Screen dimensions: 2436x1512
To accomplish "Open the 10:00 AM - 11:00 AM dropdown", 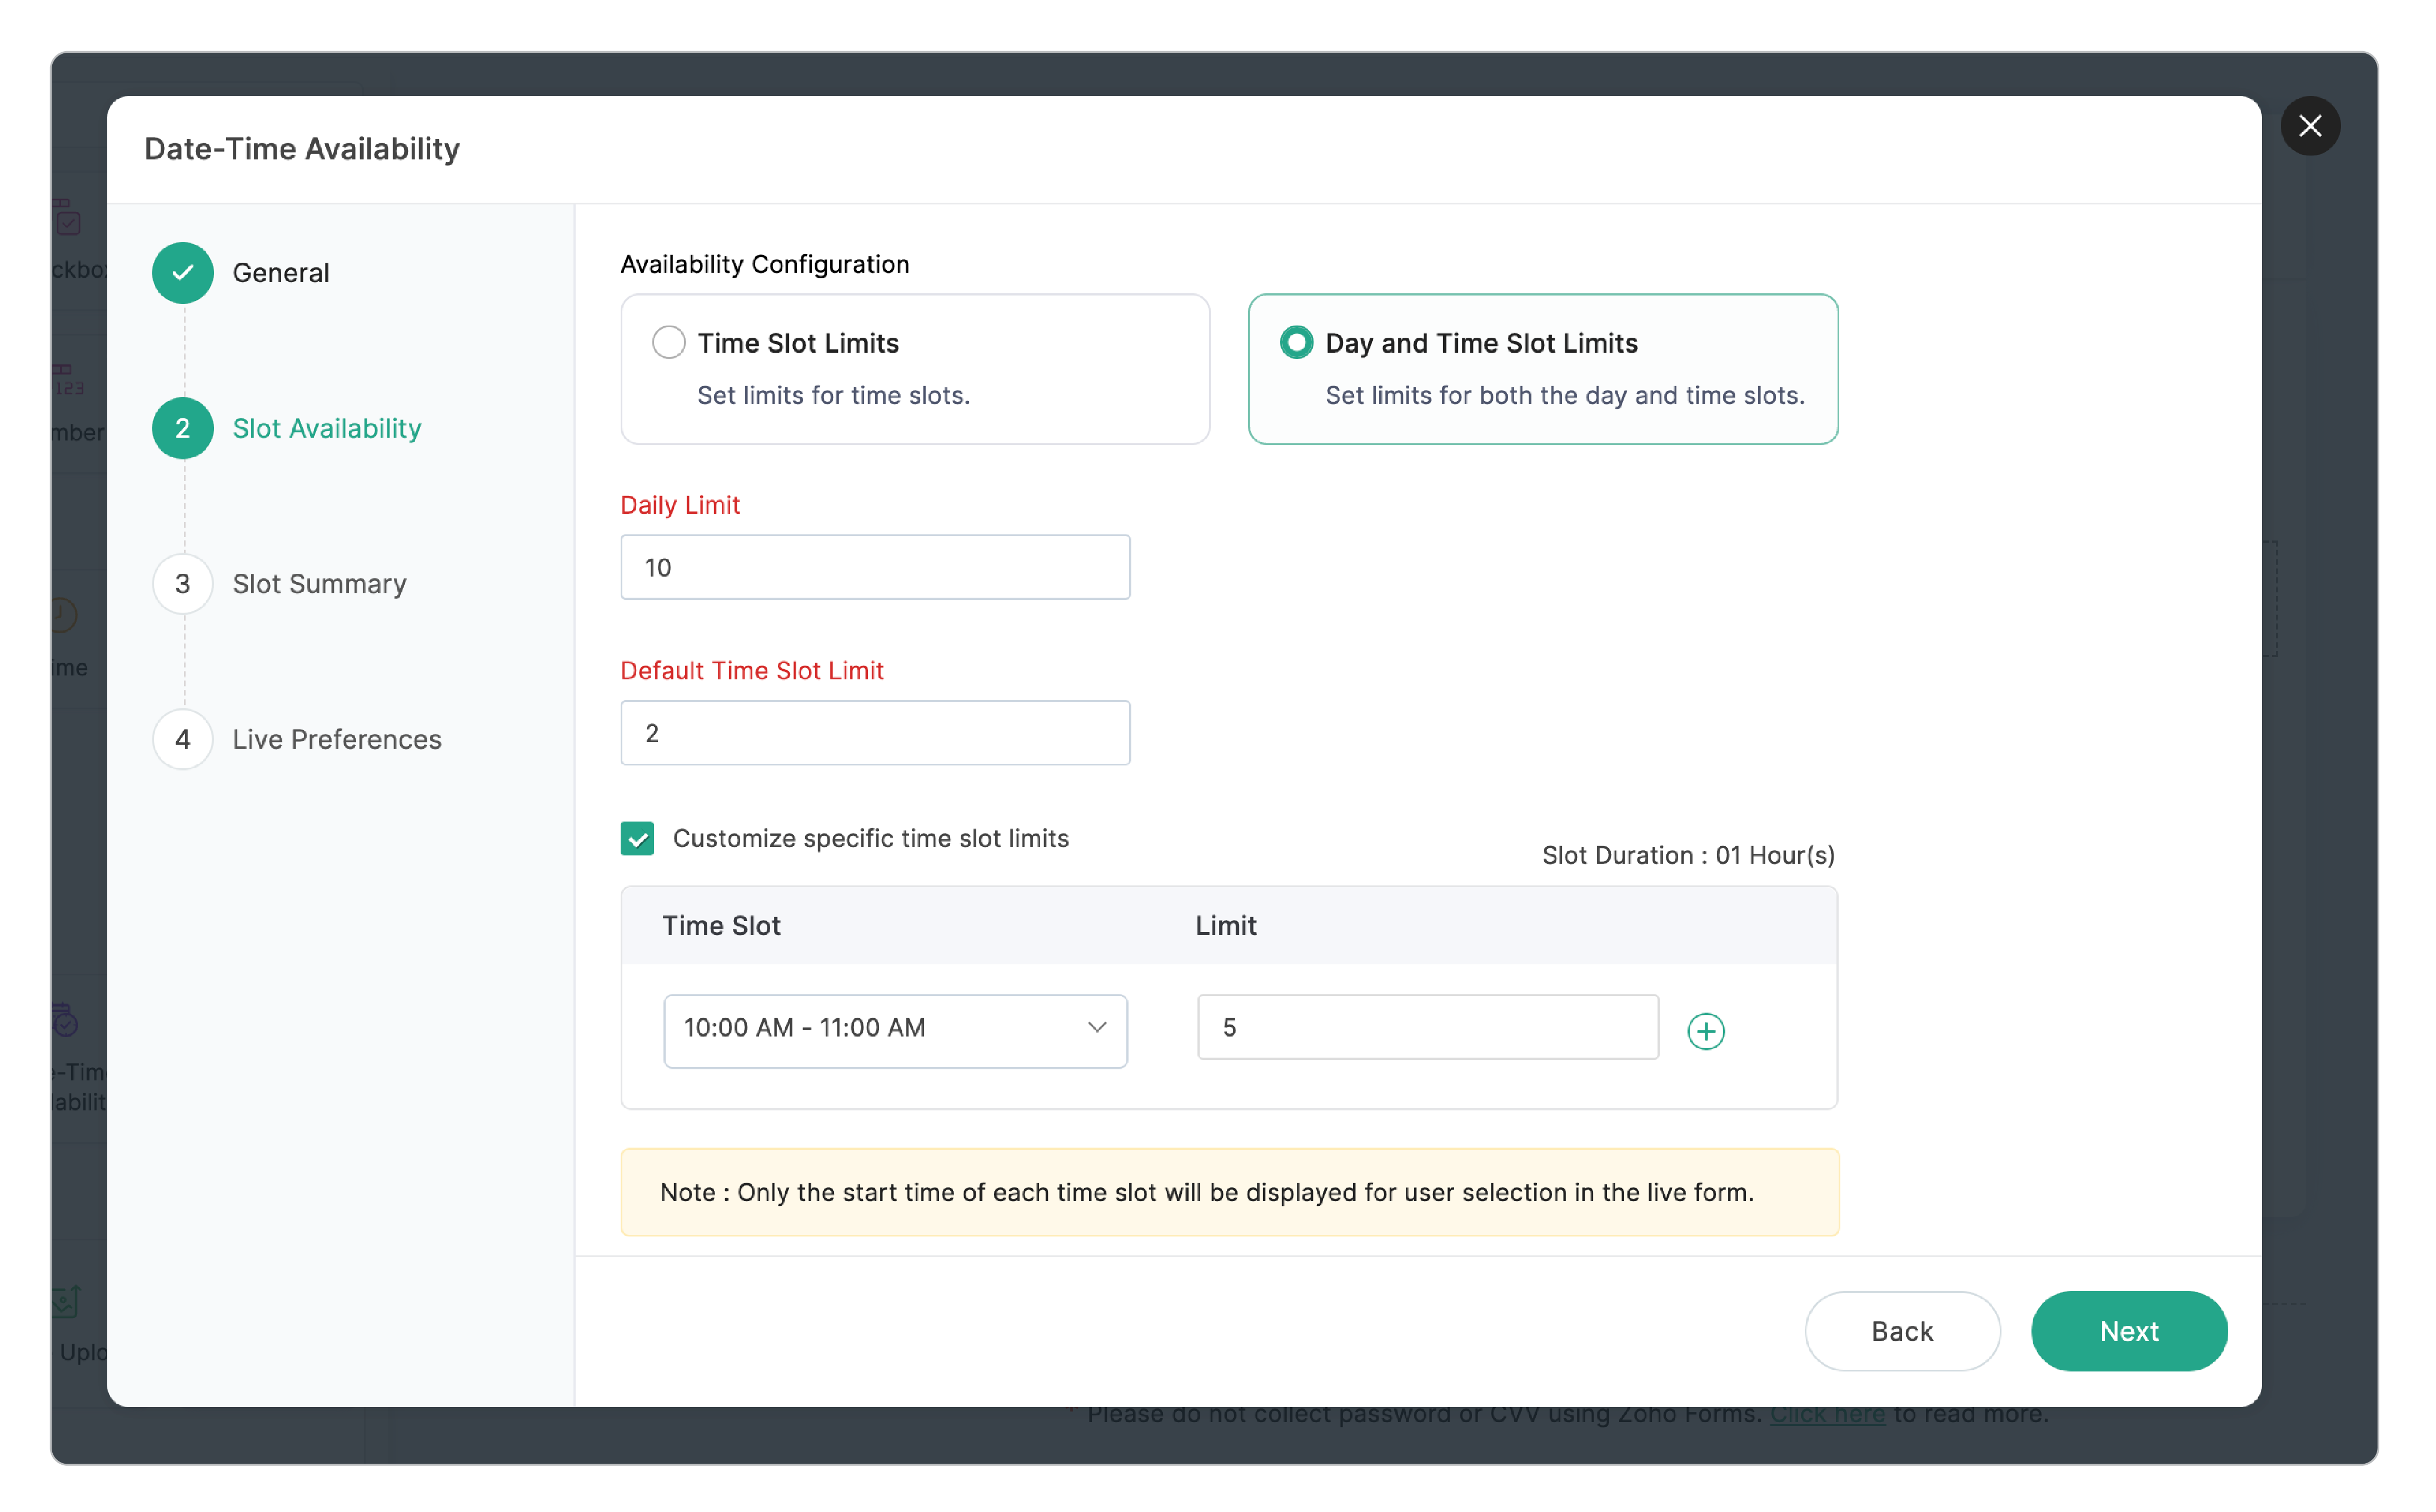I will pyautogui.click(x=895, y=1030).
